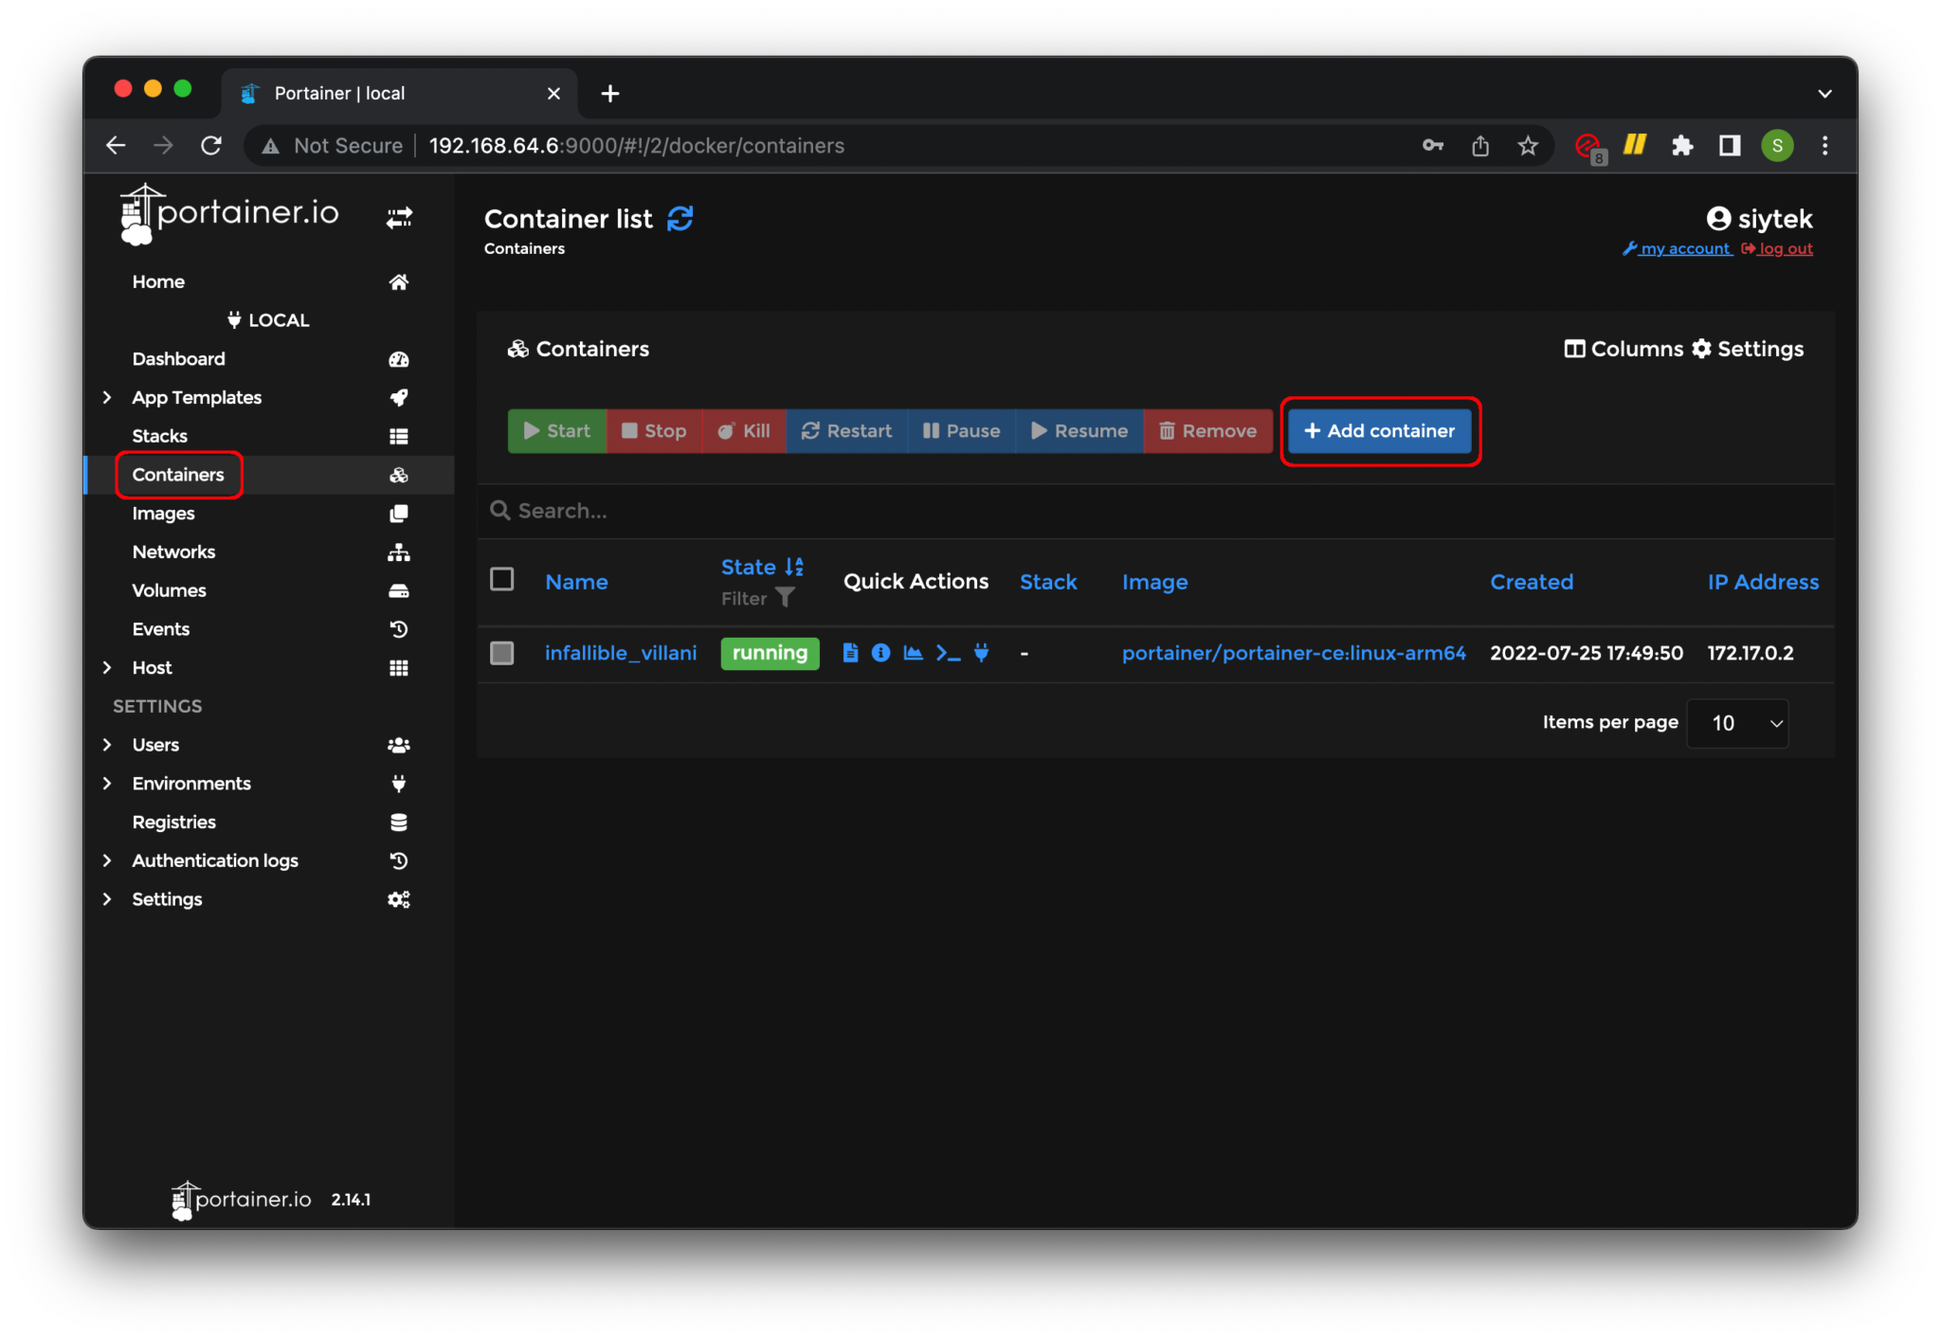Screen dimensions: 1941x1339
Task: Click the Restart container icon
Action: (x=848, y=429)
